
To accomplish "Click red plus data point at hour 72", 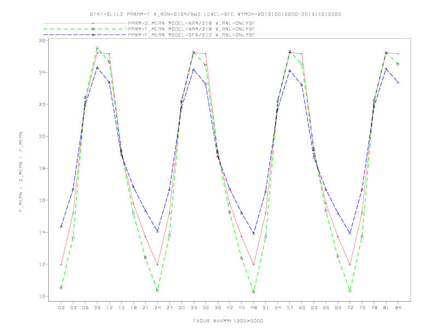I will 350,265.
